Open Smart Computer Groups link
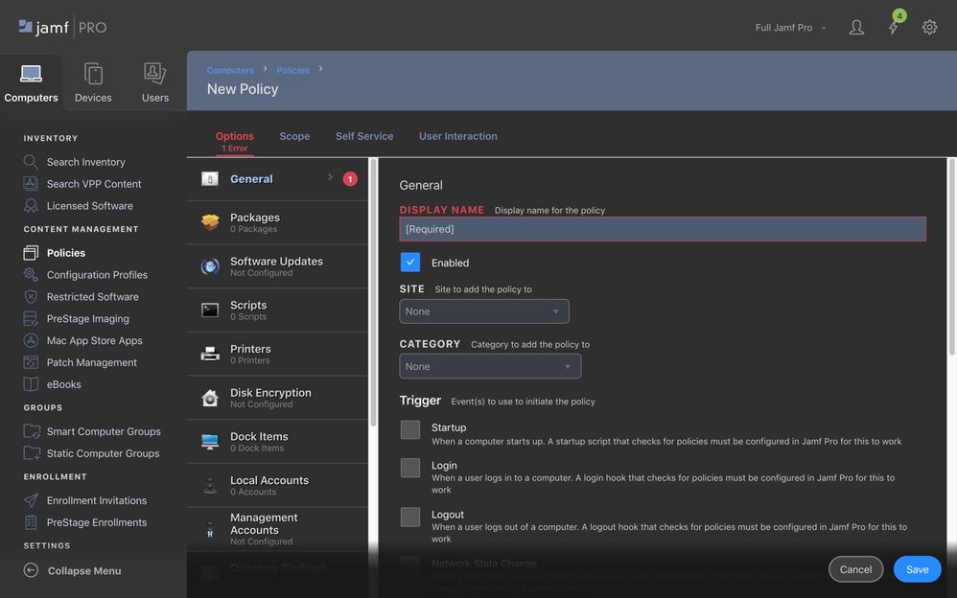This screenshot has width=957, height=598. tap(104, 431)
